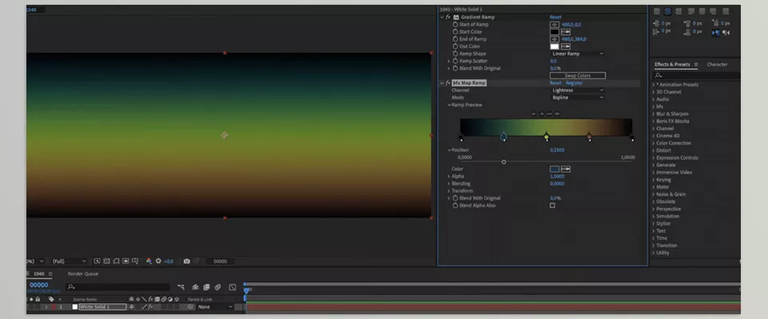The height and width of the screenshot is (319, 768).
Task: Enable motion blur master icon in timeline
Action: [218, 287]
